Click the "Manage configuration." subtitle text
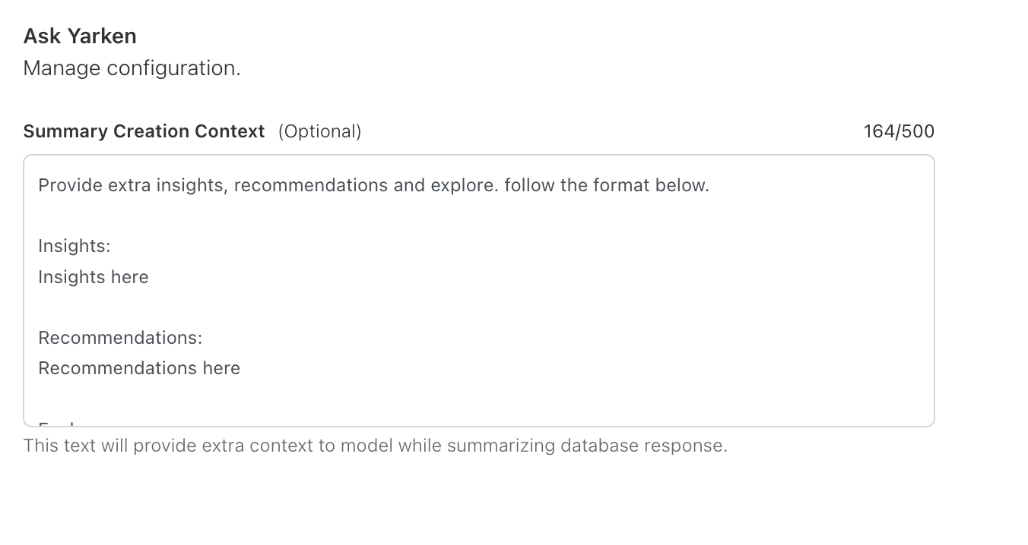 [x=132, y=68]
